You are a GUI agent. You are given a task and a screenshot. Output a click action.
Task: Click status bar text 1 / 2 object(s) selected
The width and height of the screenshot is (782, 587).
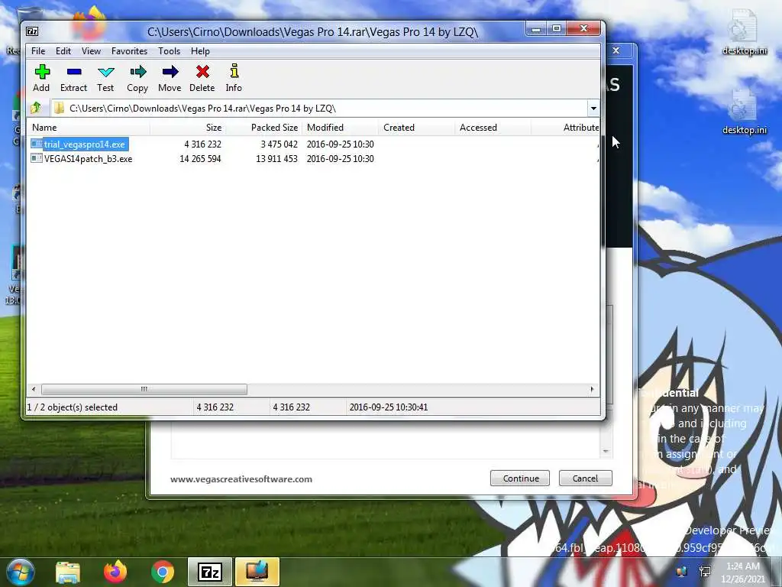pos(73,407)
